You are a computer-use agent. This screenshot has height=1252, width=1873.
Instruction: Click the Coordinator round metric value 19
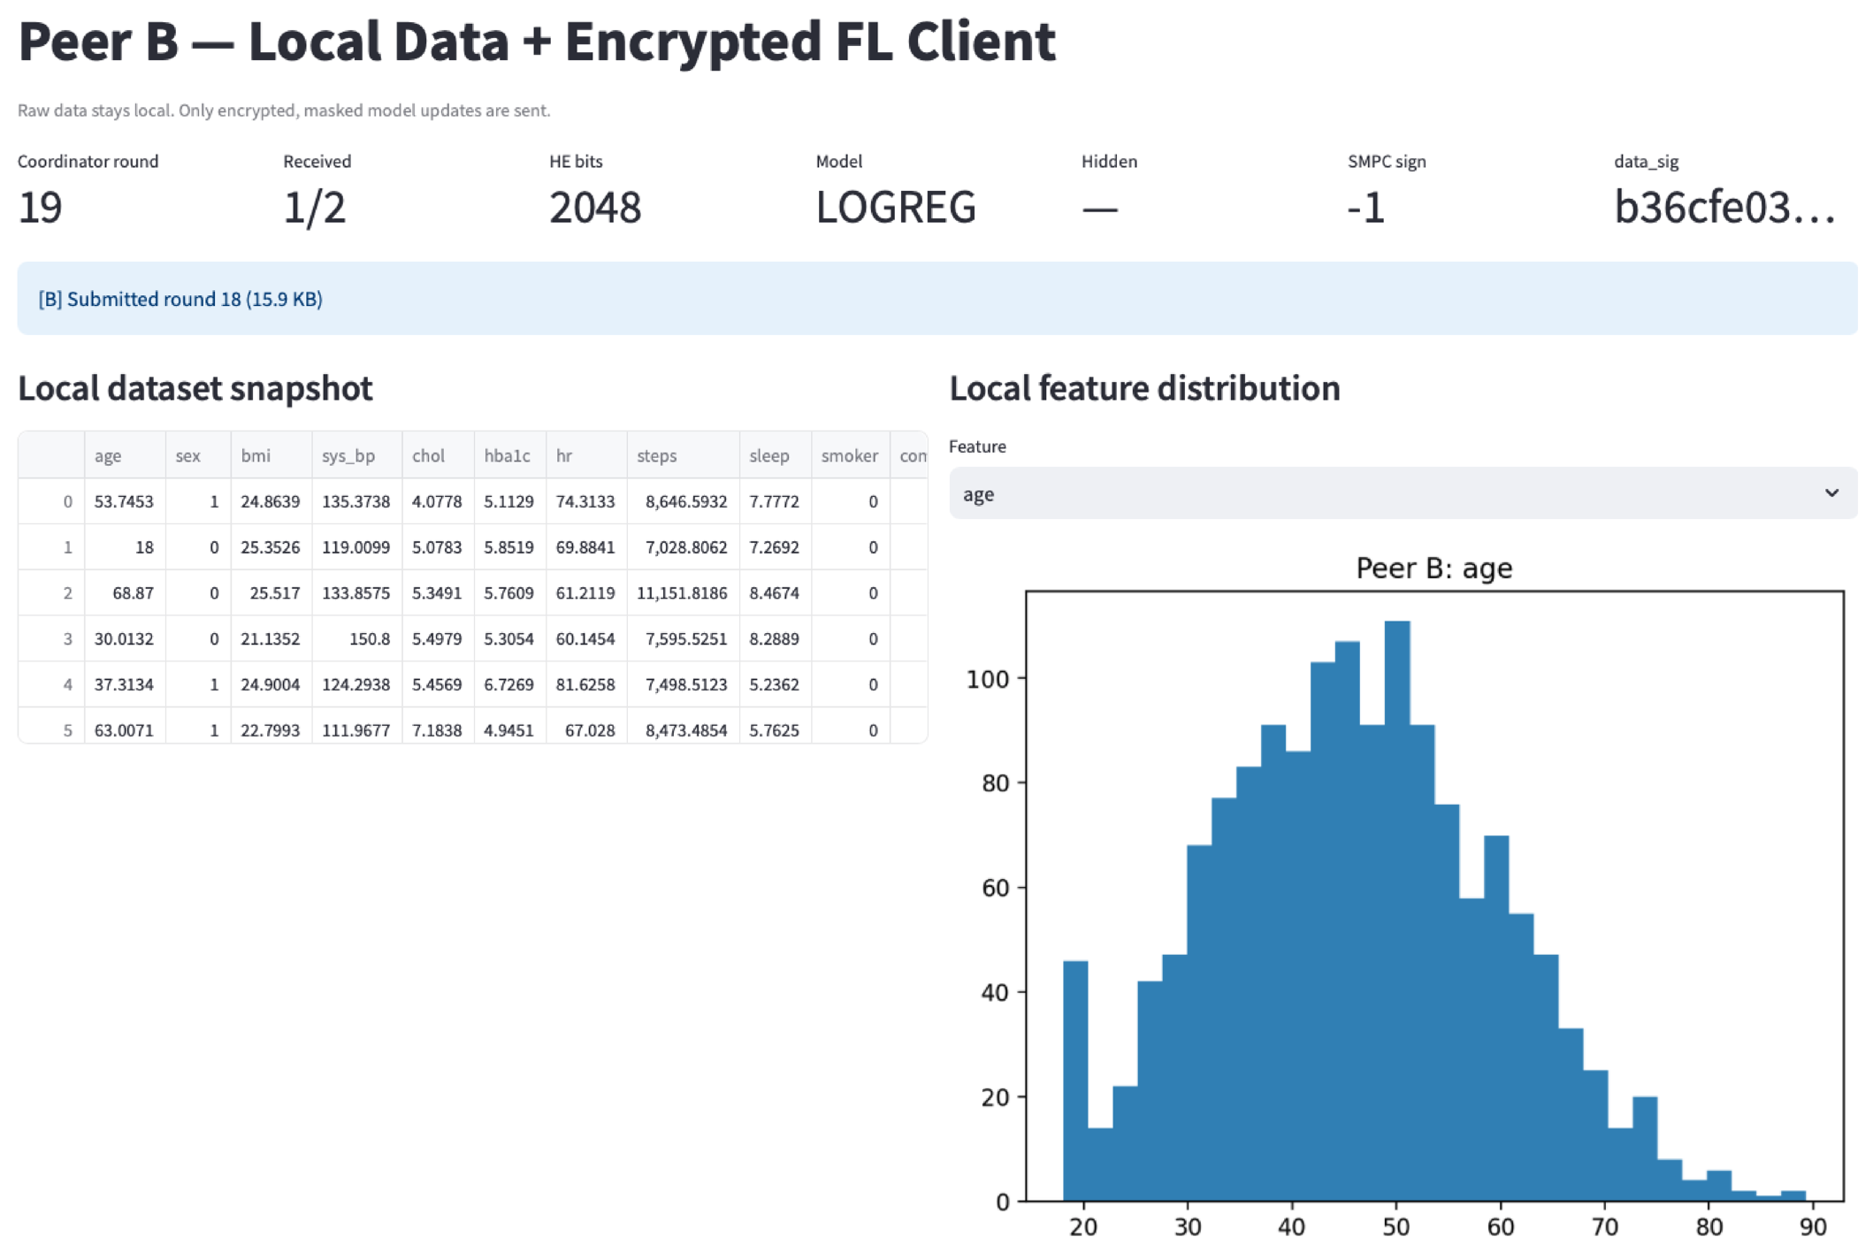pos(37,208)
